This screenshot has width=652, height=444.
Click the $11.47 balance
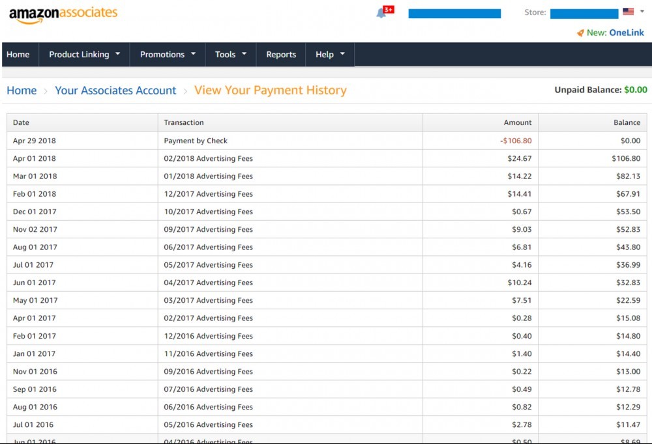point(629,425)
